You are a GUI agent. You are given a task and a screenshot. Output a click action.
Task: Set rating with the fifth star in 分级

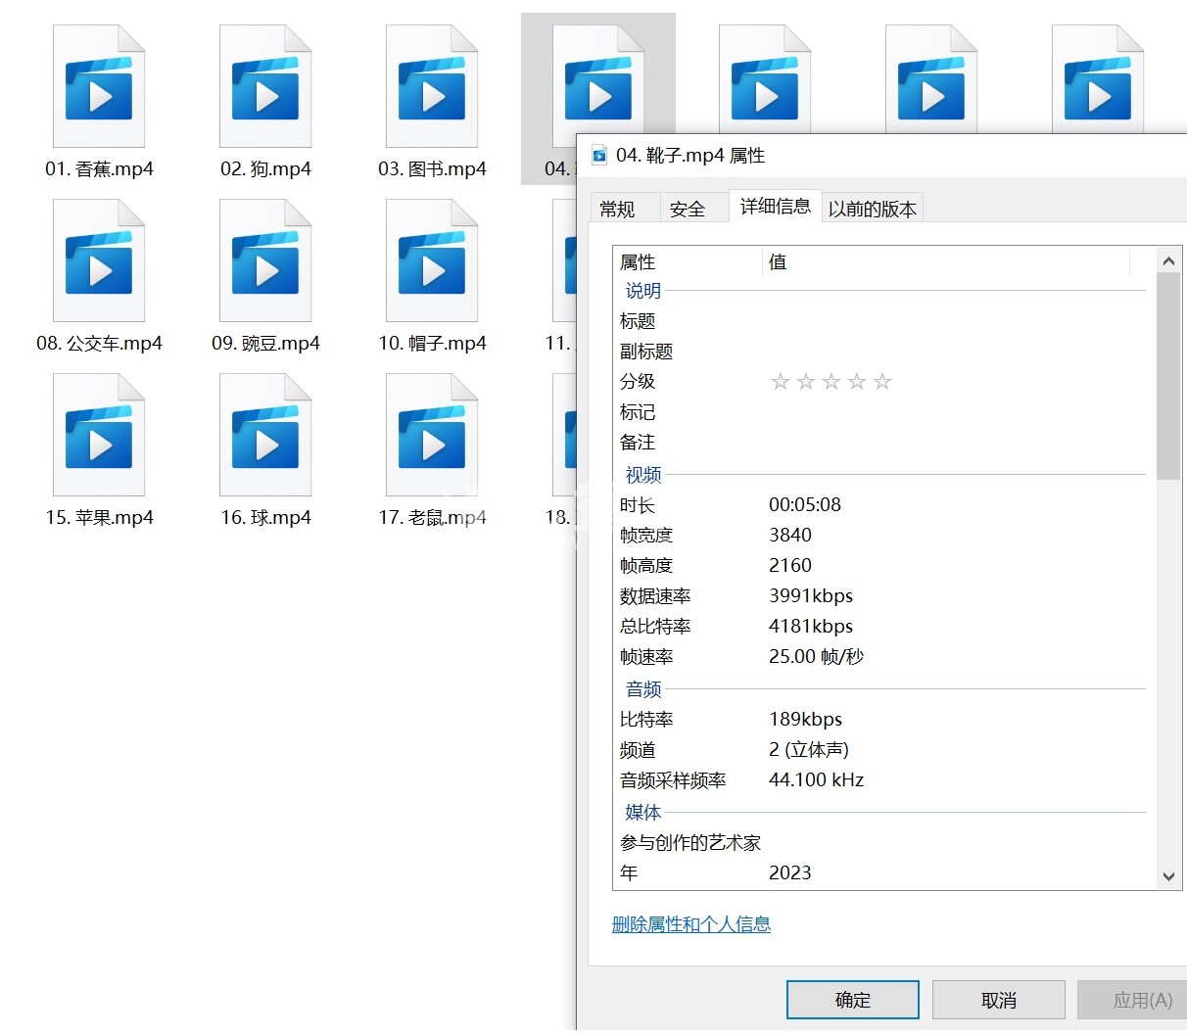(882, 382)
